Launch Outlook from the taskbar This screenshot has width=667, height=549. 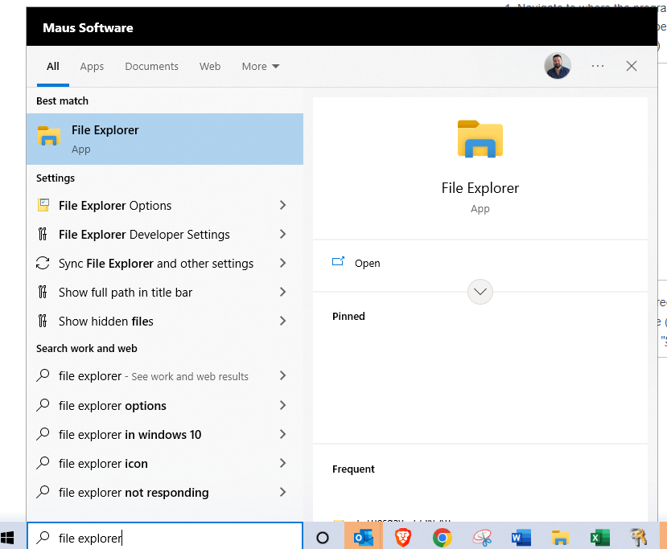(x=364, y=537)
